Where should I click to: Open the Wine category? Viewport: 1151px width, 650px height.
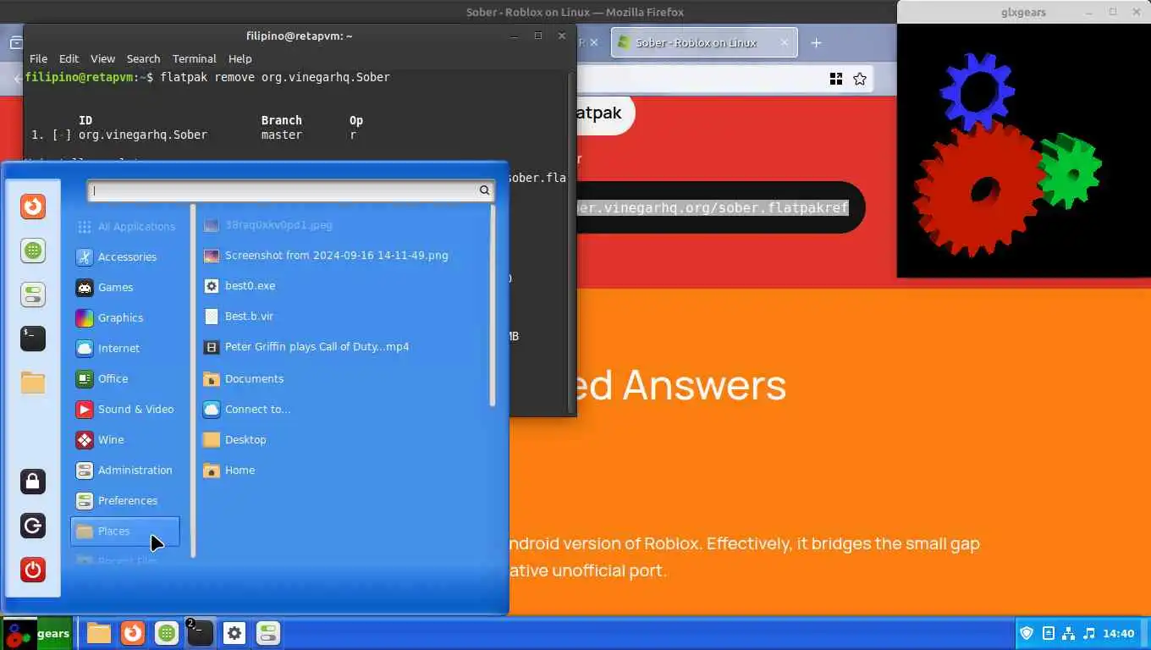(x=125, y=439)
